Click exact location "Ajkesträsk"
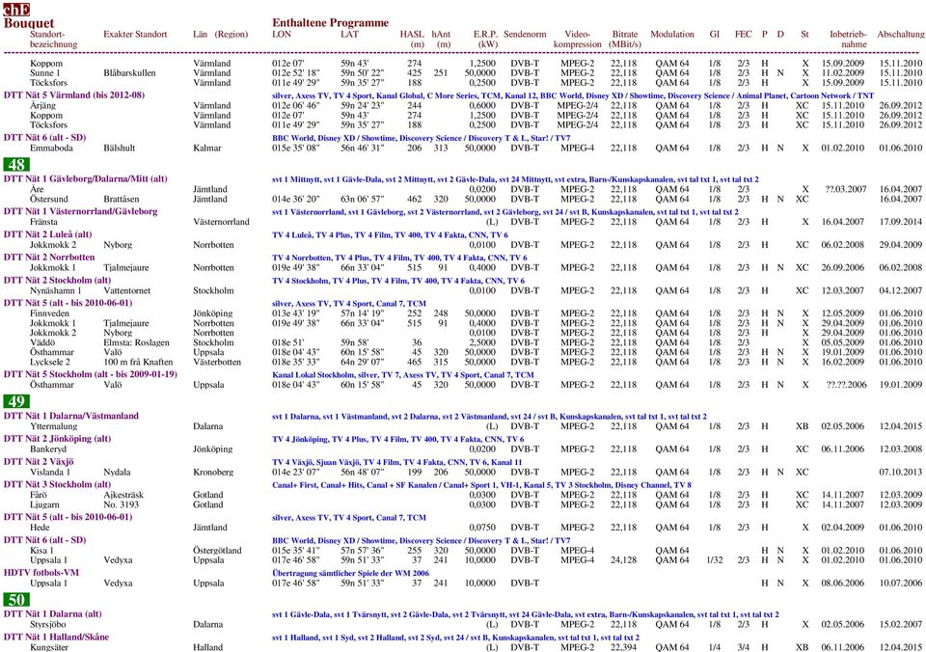926x652 pixels. 123,496
